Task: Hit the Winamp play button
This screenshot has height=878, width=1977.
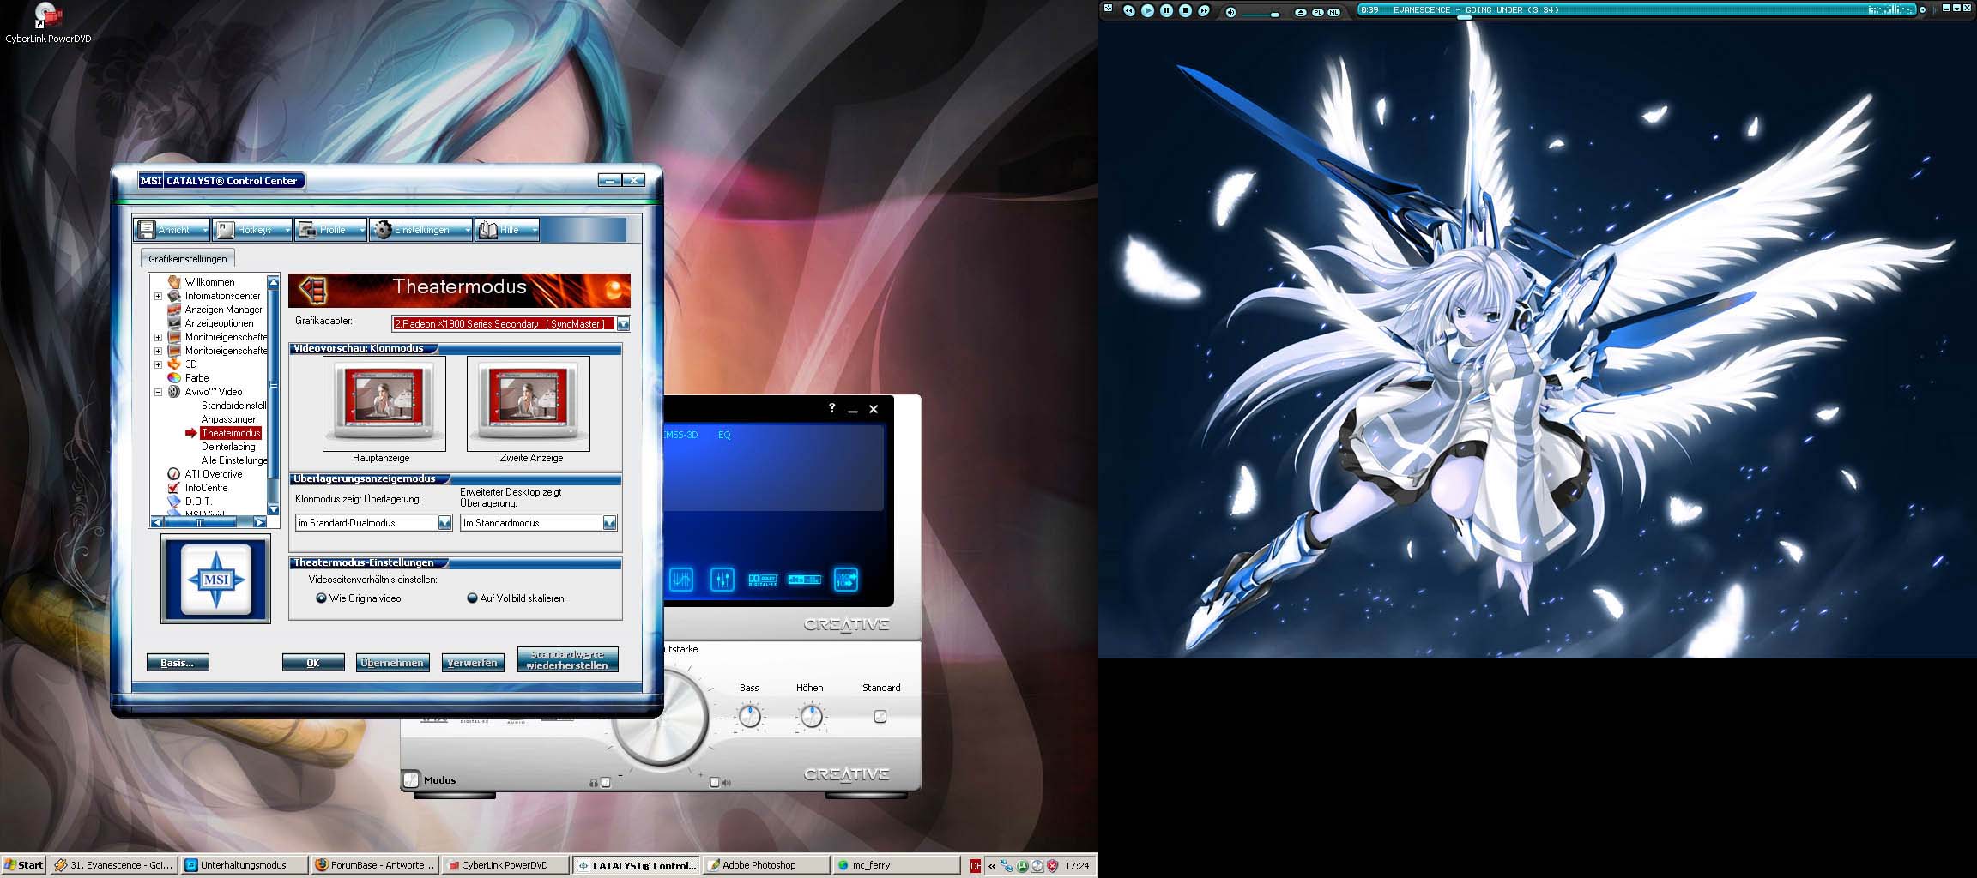Action: click(1147, 10)
